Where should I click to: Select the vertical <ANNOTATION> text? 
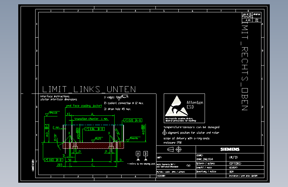coord(33,165)
